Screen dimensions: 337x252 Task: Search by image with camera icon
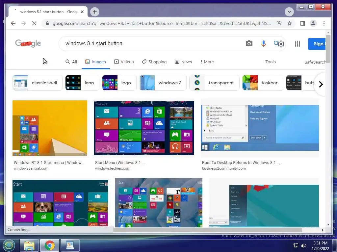click(x=249, y=44)
